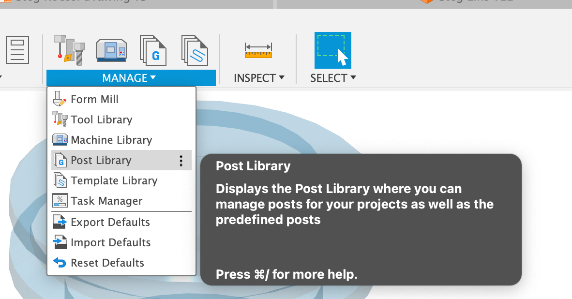Select Machine Library menu entry
This screenshot has height=299, width=572.
(x=111, y=140)
